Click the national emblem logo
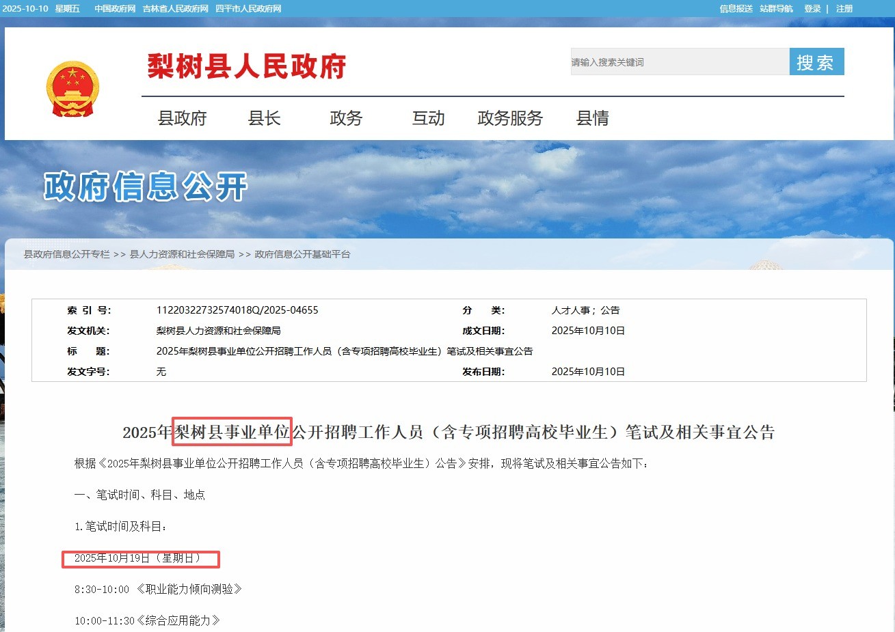895x632 pixels. (72, 89)
